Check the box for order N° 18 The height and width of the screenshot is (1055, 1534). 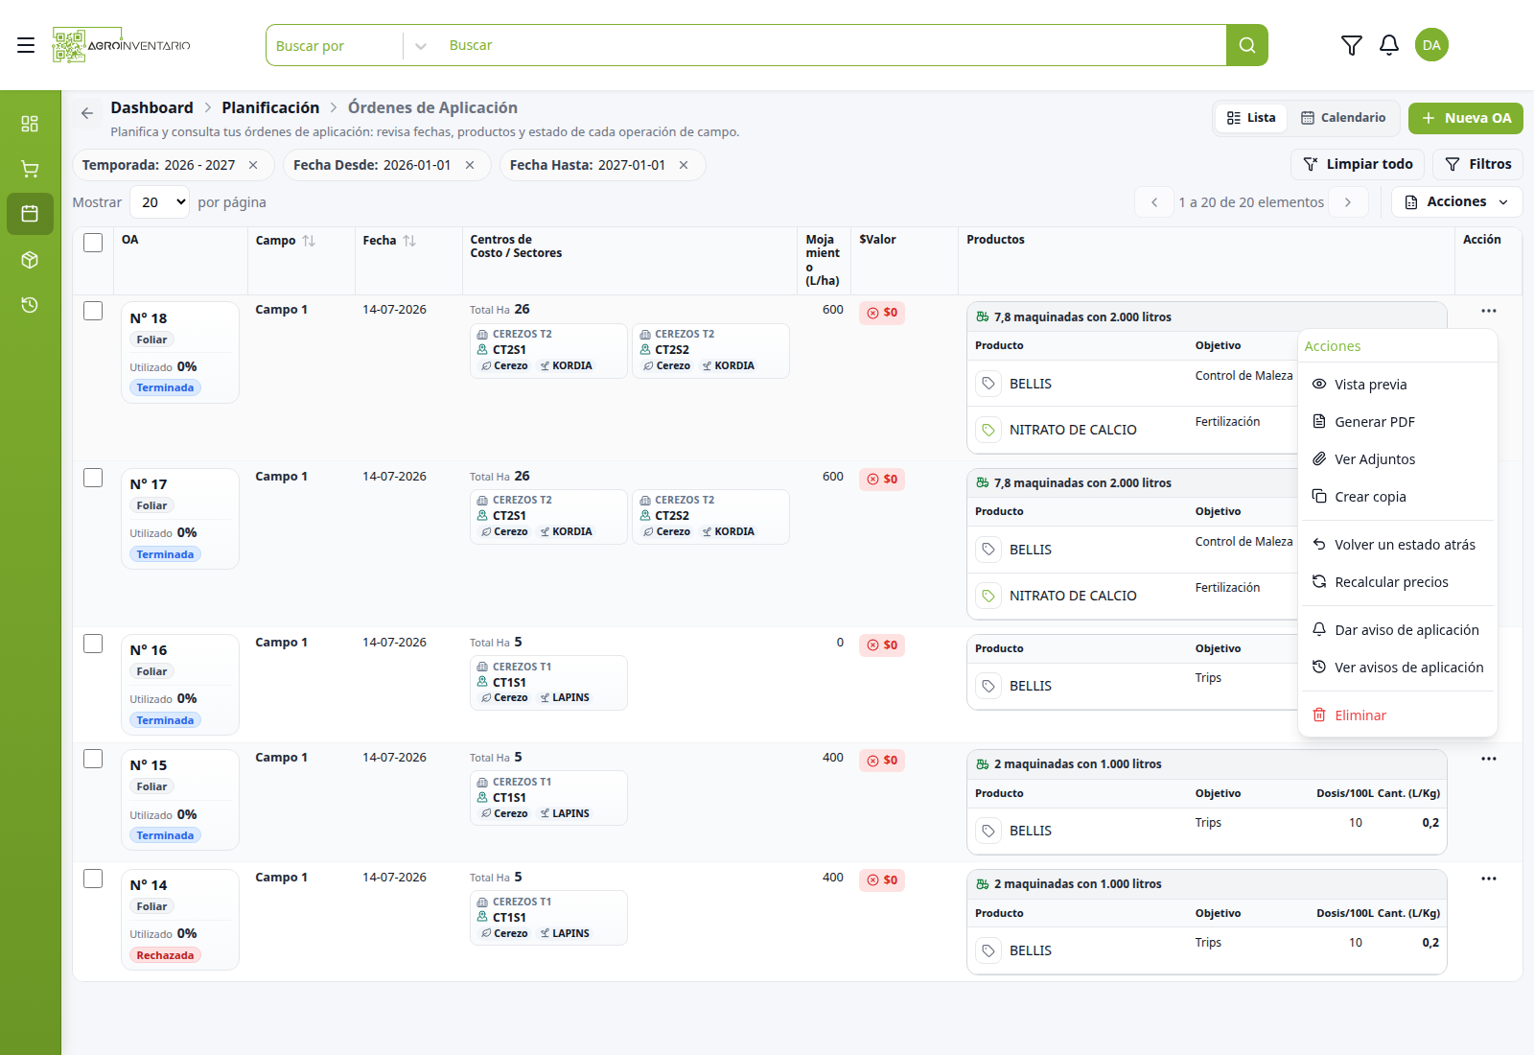pos(93,311)
